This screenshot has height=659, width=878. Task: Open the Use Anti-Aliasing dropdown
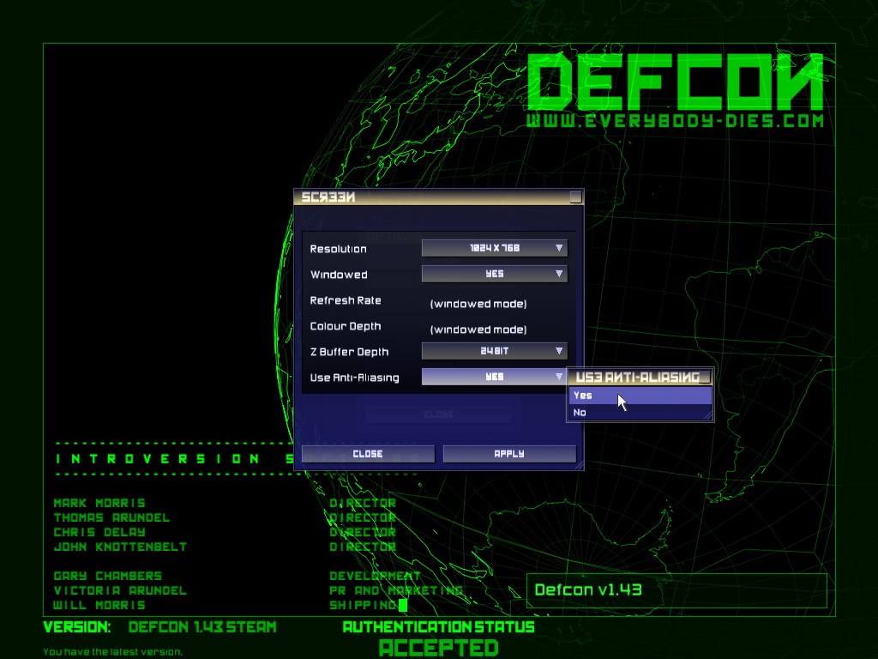[495, 377]
